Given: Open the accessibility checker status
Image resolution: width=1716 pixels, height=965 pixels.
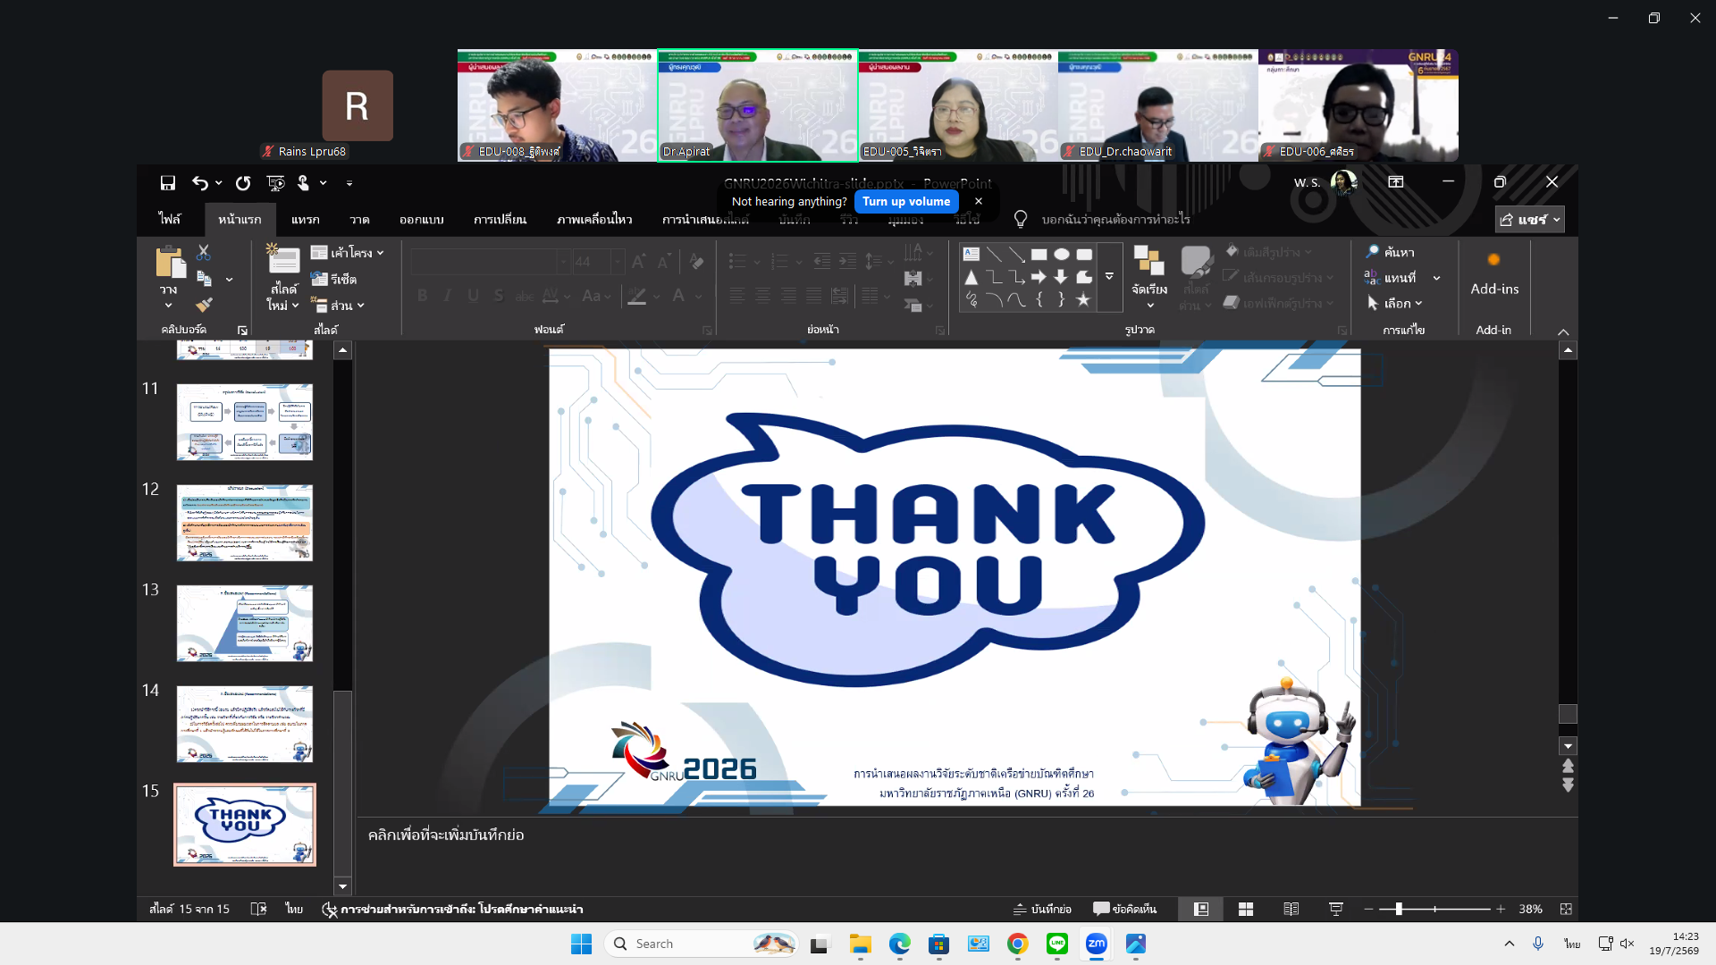Looking at the screenshot, I should coord(452,910).
